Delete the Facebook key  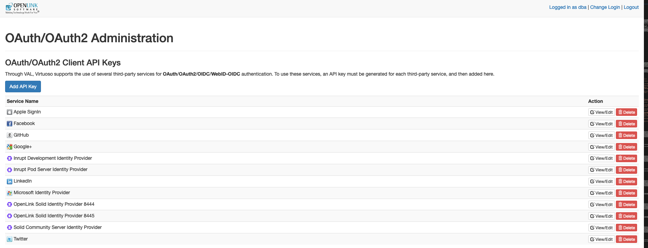click(x=627, y=124)
